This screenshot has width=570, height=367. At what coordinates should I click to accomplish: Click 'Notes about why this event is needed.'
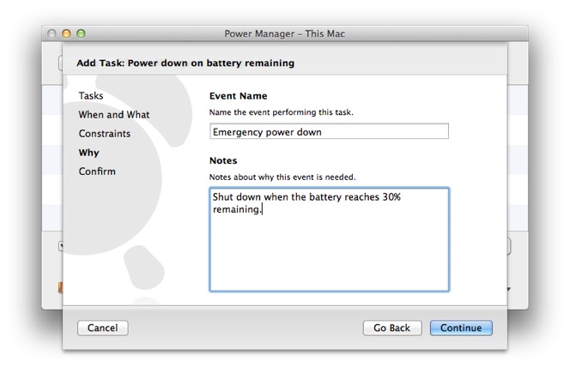coord(282,177)
